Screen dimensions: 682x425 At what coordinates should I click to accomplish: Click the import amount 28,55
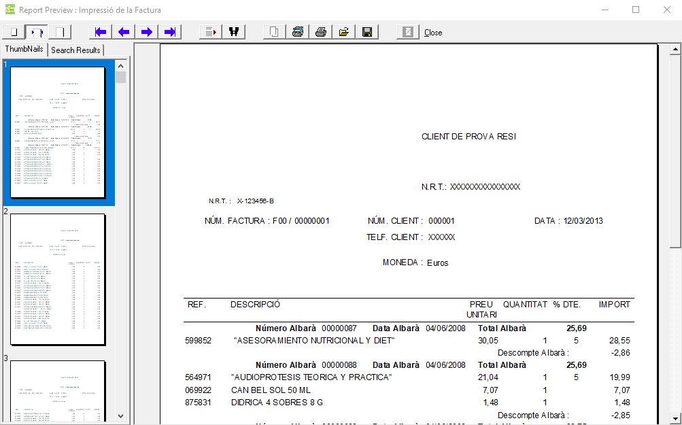tap(620, 341)
